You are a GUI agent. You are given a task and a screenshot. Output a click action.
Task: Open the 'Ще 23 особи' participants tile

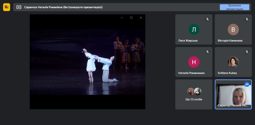194,94
